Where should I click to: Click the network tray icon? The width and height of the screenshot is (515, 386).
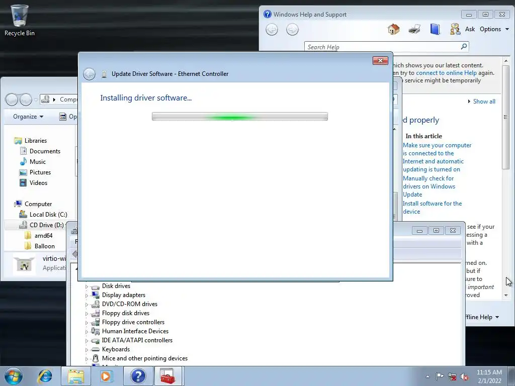coord(452,376)
